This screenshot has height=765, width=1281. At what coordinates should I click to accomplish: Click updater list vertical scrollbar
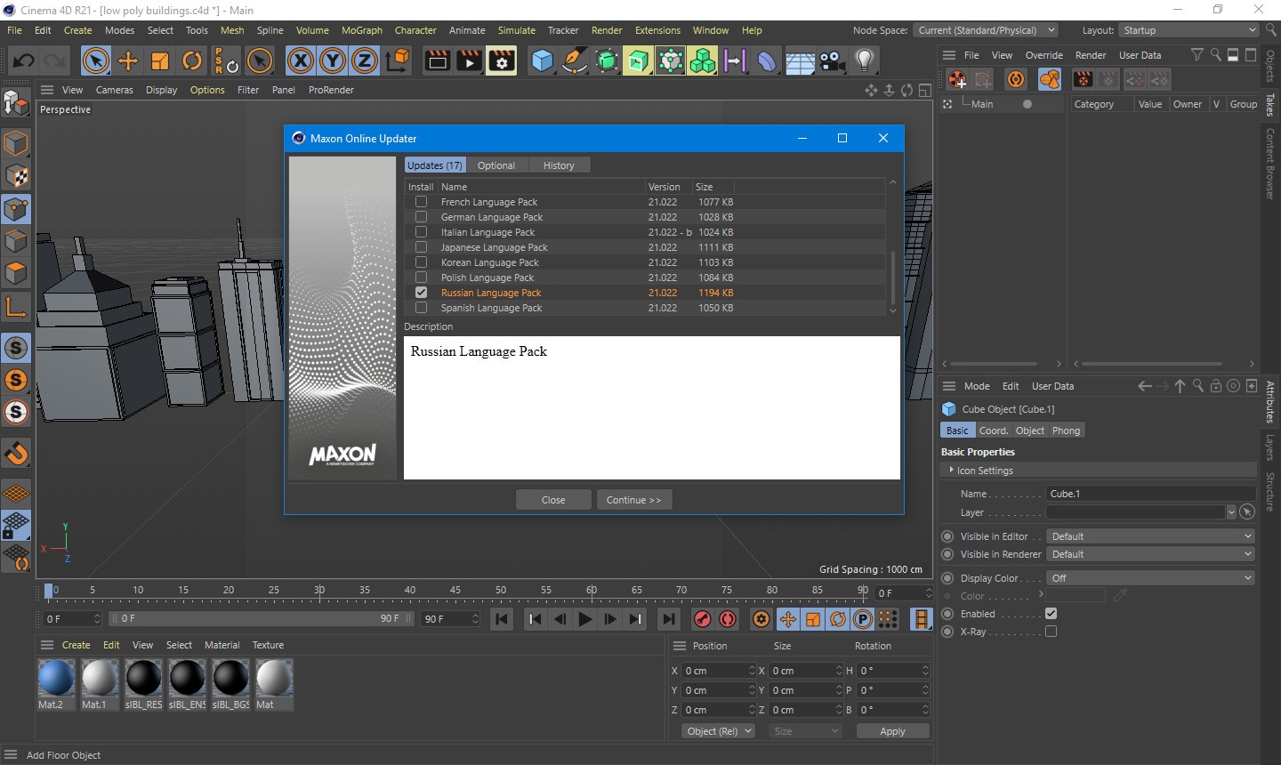[x=893, y=276]
